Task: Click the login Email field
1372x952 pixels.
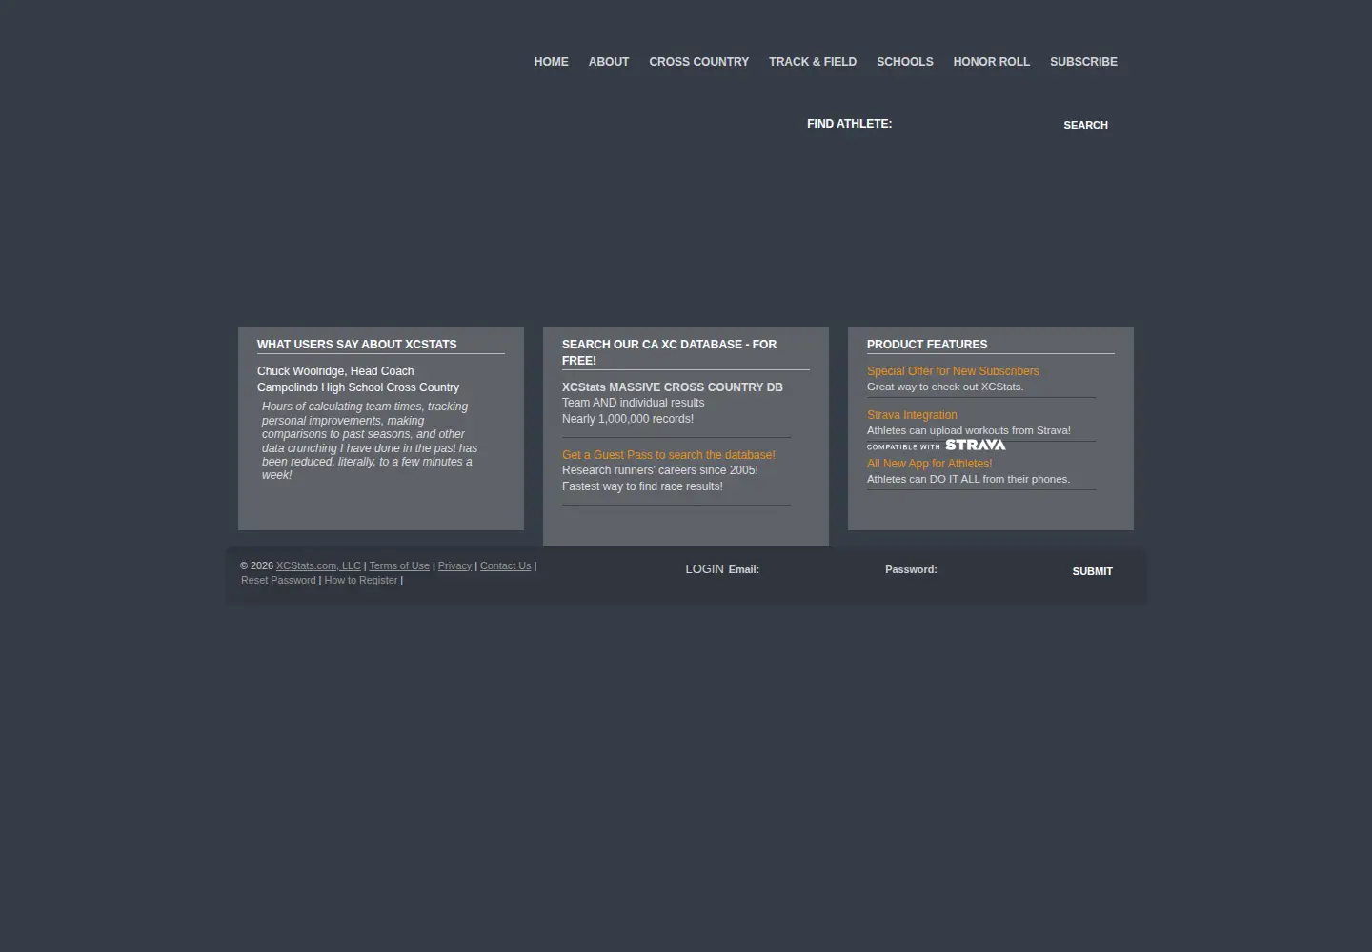Action: click(x=817, y=569)
